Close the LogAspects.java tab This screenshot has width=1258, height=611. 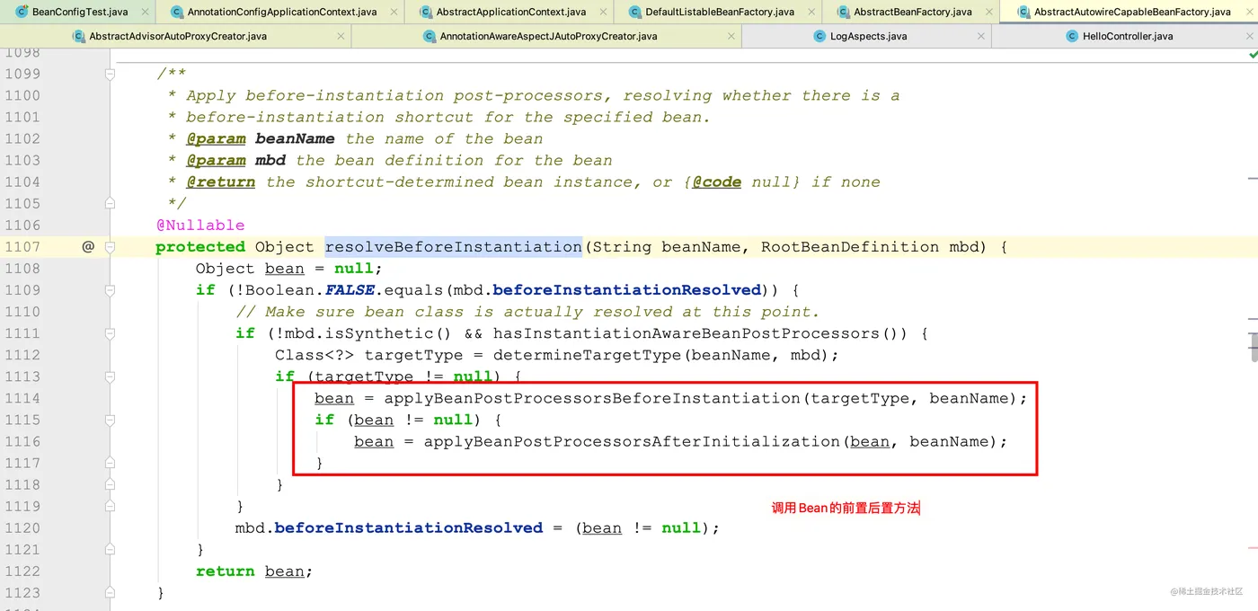(x=979, y=37)
